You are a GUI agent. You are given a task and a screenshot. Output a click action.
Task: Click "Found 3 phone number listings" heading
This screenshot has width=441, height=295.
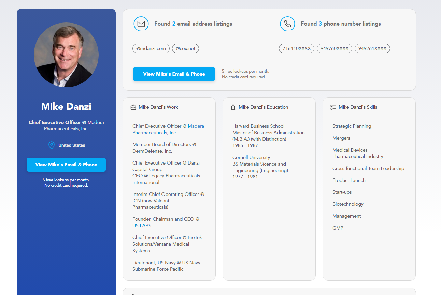tap(341, 24)
